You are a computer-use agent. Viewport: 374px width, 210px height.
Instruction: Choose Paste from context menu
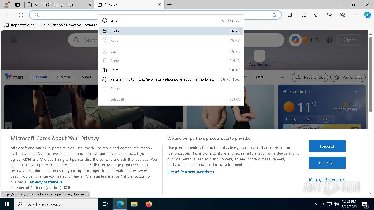tap(171, 70)
